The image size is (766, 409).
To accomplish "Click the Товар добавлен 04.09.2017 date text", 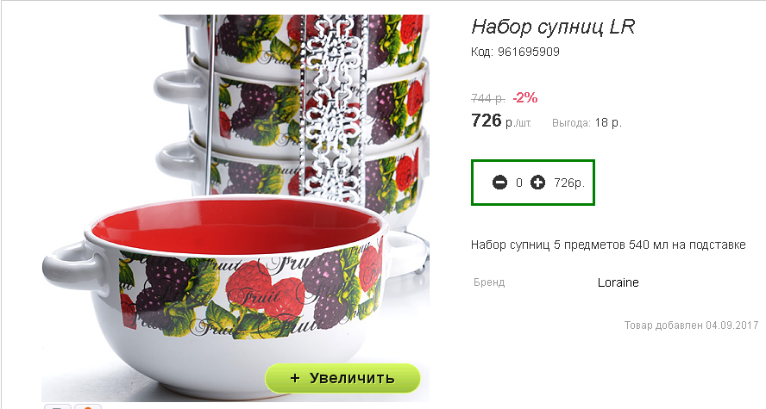I will (x=691, y=325).
